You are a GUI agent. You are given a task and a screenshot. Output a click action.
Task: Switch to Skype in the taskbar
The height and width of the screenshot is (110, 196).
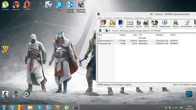[x=40, y=107]
